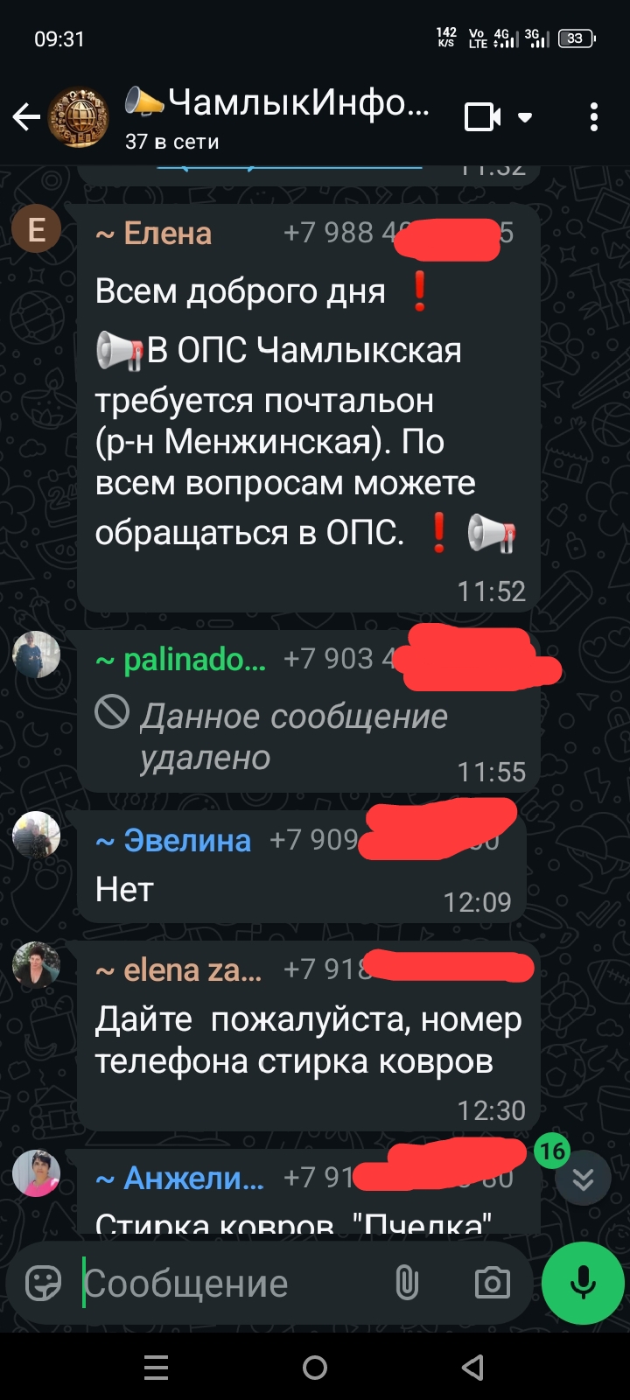The image size is (630, 1400).
Task: Record a voice message with the microphone button
Action: [583, 1284]
